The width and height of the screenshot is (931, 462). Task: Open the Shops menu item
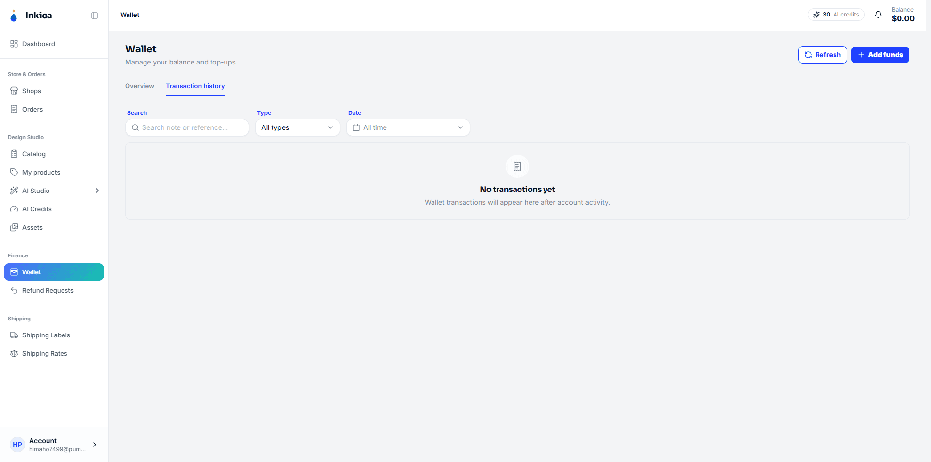pos(54,91)
